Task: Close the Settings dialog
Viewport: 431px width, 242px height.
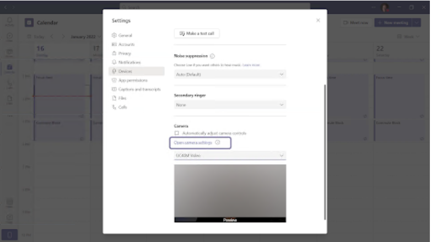Action: [317, 20]
